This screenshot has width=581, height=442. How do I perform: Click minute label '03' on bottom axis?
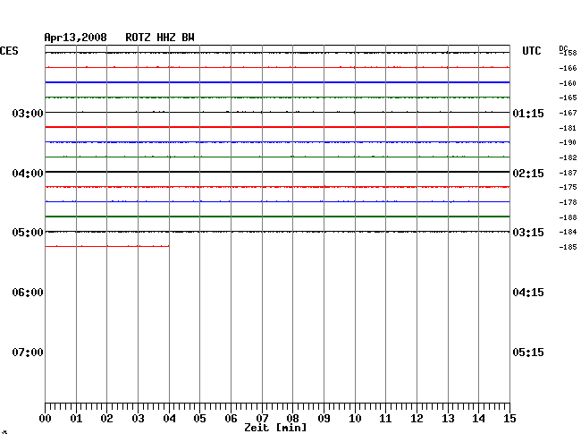[138, 419]
